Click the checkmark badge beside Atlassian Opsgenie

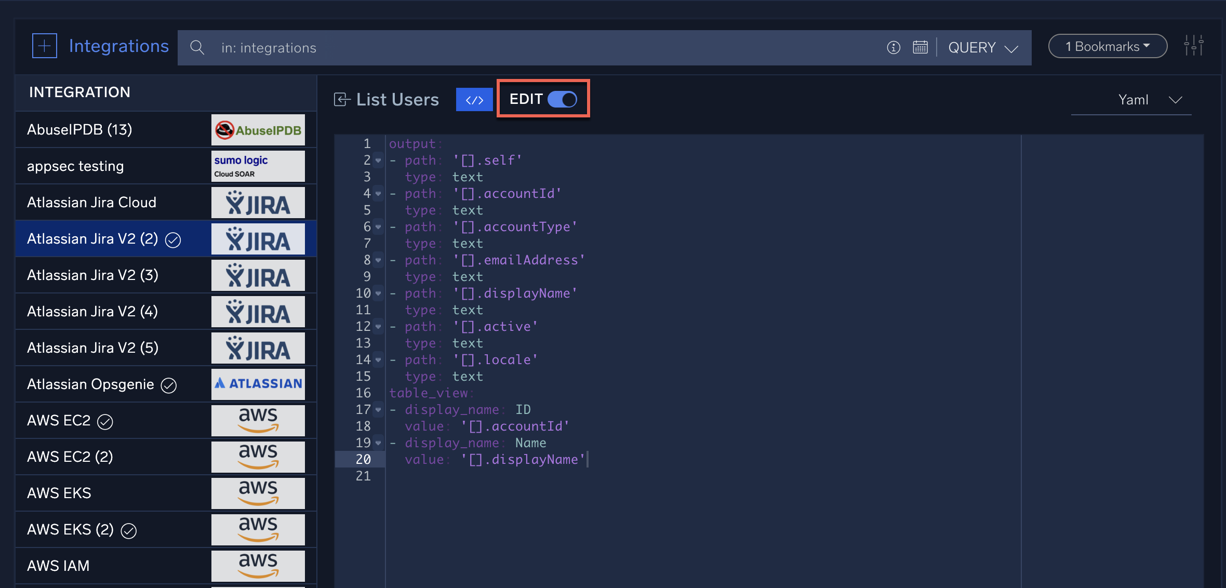[168, 384]
